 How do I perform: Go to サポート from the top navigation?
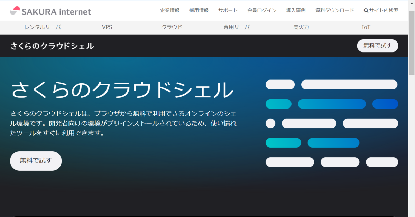[228, 10]
